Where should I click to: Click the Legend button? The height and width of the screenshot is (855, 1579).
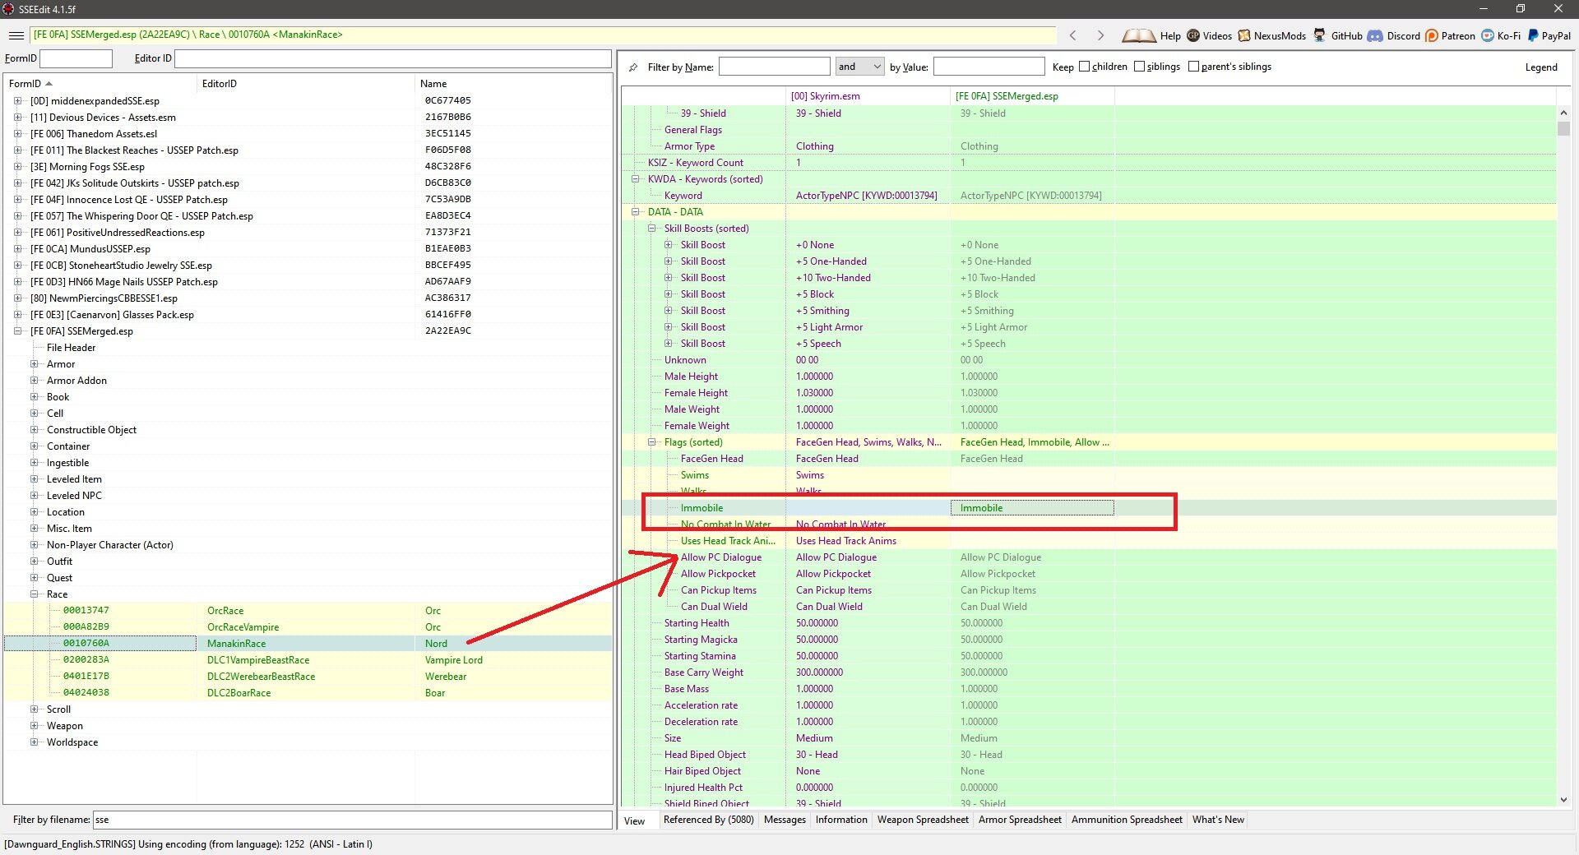coord(1541,67)
